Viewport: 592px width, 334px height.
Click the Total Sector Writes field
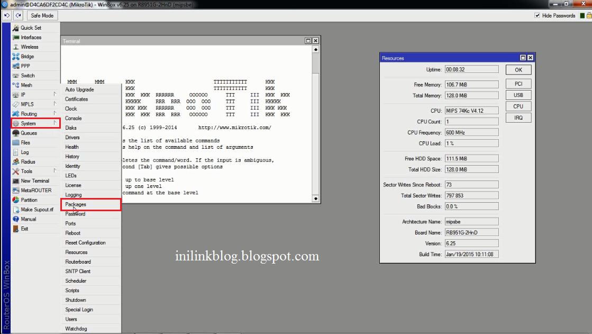tap(471, 196)
